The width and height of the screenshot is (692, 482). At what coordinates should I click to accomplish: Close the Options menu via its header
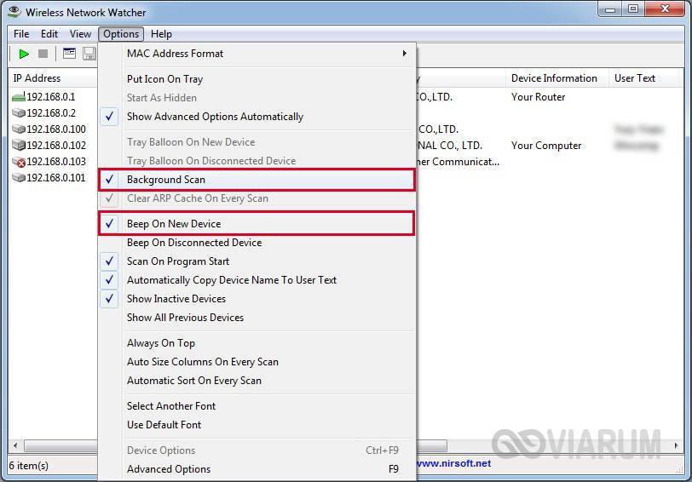121,34
